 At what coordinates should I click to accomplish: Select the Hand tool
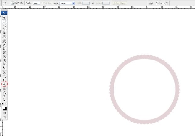pos(4,96)
